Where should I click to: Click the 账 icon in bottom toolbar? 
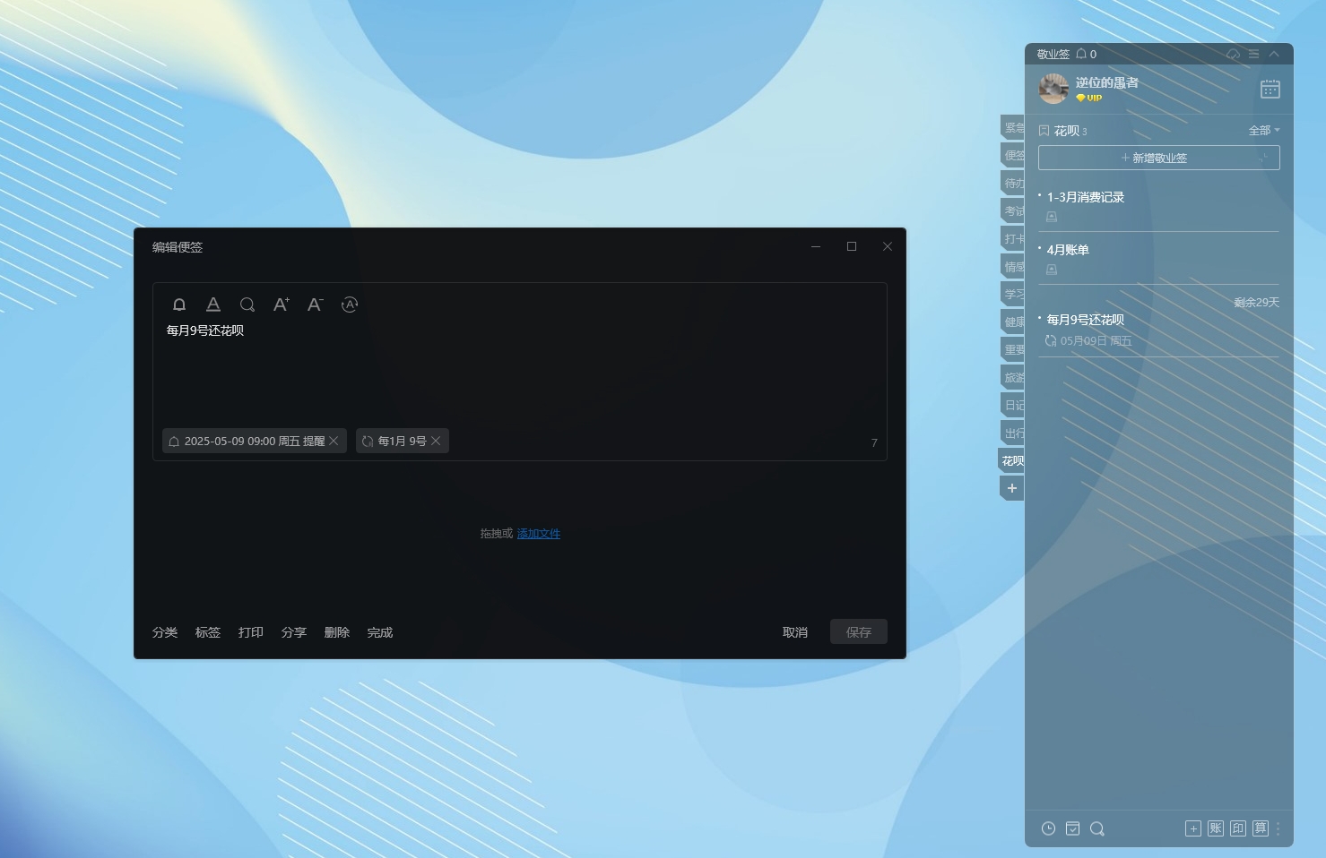click(x=1216, y=828)
